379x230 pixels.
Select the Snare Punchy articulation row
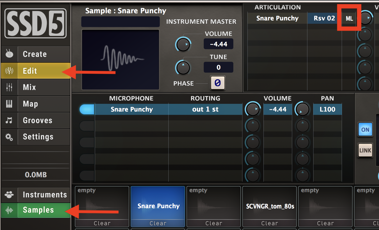pos(277,18)
